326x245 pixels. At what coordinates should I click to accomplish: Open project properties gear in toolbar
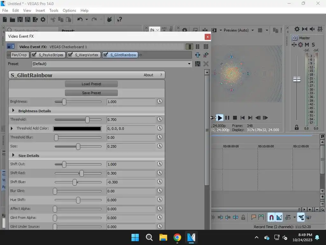point(43,19)
